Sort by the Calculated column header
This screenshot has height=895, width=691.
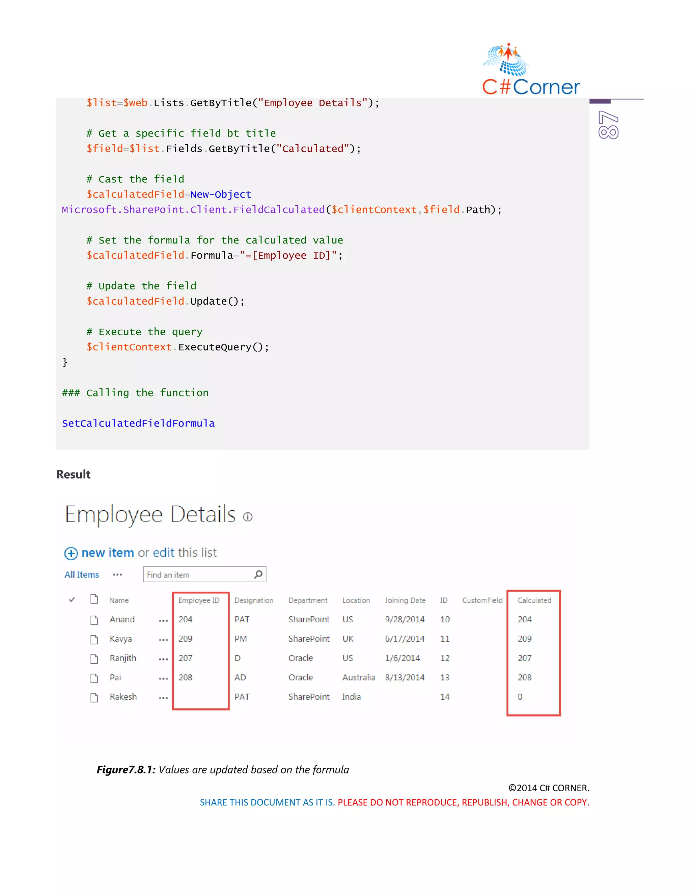[x=534, y=600]
